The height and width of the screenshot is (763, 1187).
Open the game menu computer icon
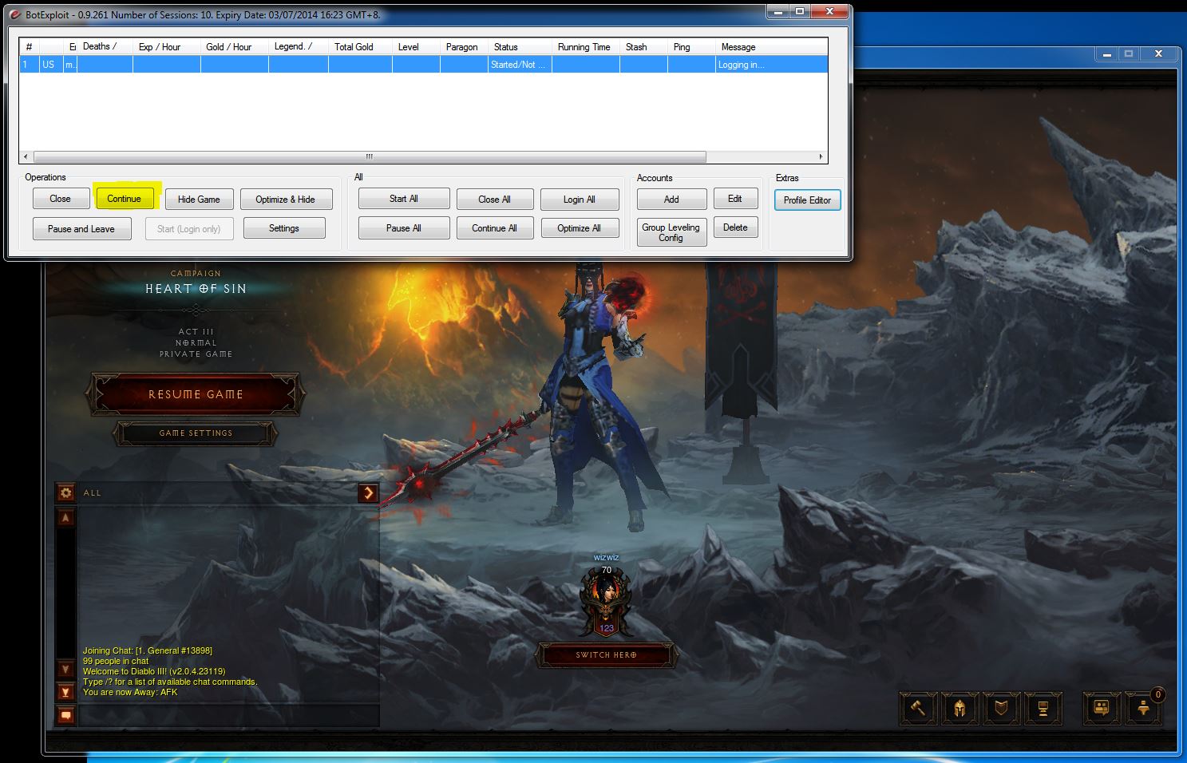click(x=1043, y=708)
